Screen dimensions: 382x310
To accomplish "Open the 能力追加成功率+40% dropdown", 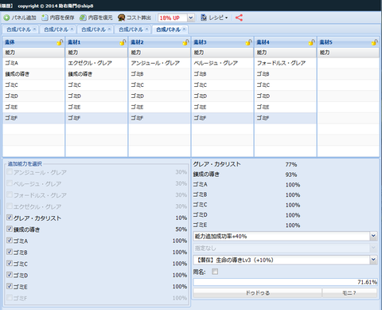I will coord(373,236).
